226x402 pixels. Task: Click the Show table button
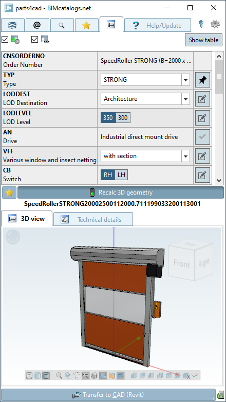pyautogui.click(x=203, y=40)
